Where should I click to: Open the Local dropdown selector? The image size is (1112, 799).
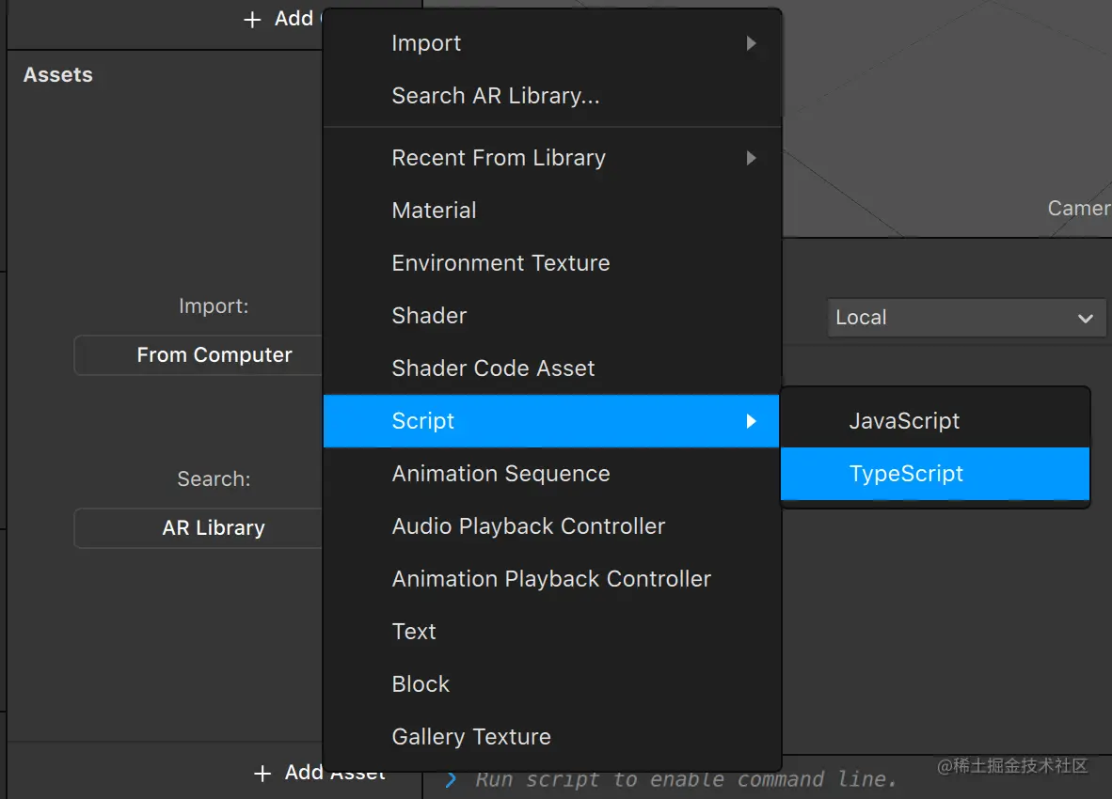(966, 318)
